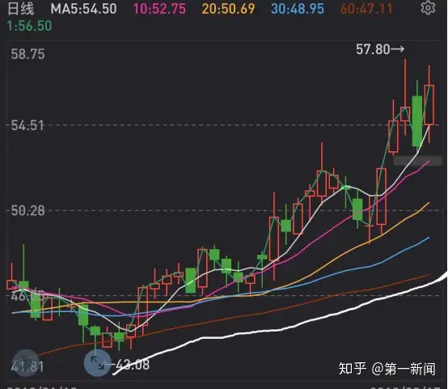Click the 57.80 high price marker

(x=380, y=49)
